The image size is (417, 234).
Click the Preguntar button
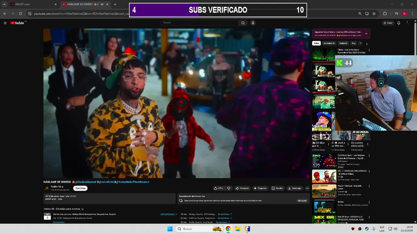click(x=260, y=188)
